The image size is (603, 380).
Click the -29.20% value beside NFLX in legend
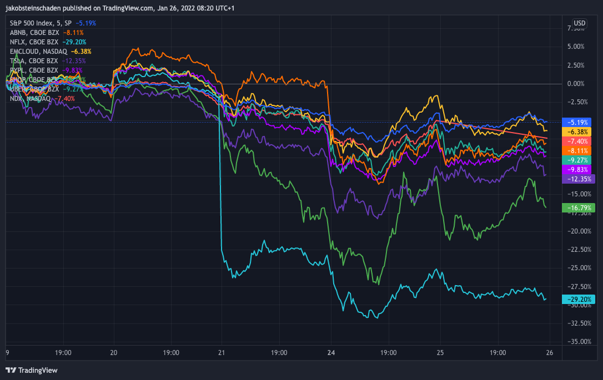point(74,42)
